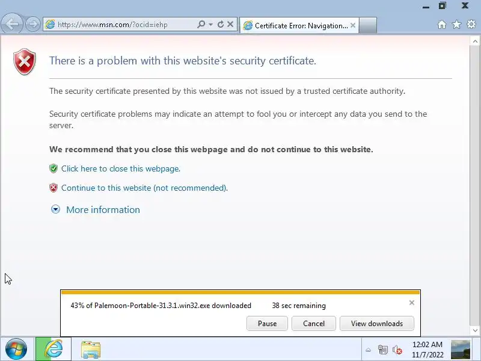The image size is (481, 361).
Task: Click the red shield certificate error icon
Action: point(25,61)
